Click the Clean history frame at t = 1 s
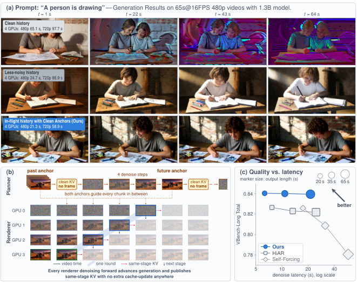Image resolution: width=357 pixels, height=282 pixels. click(45, 42)
